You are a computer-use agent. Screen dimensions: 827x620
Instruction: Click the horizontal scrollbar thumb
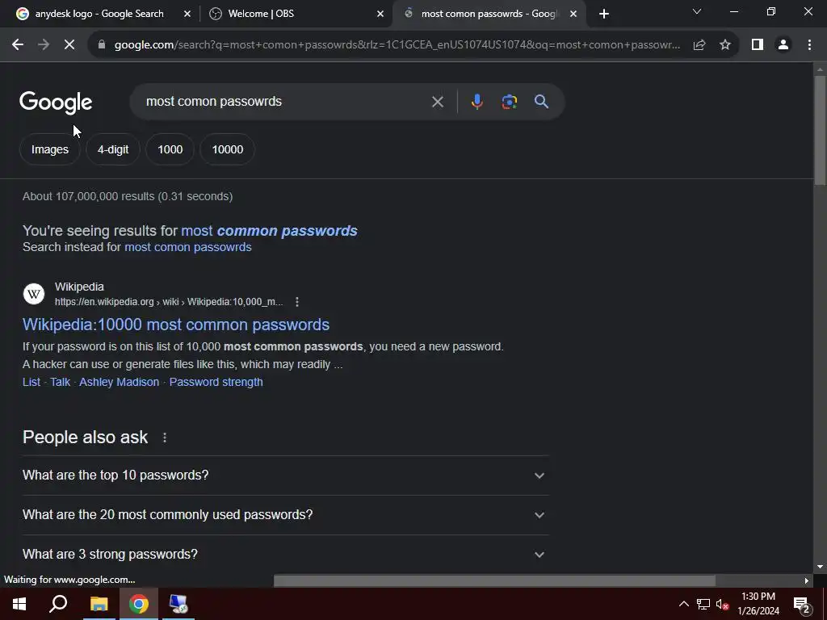click(x=494, y=580)
